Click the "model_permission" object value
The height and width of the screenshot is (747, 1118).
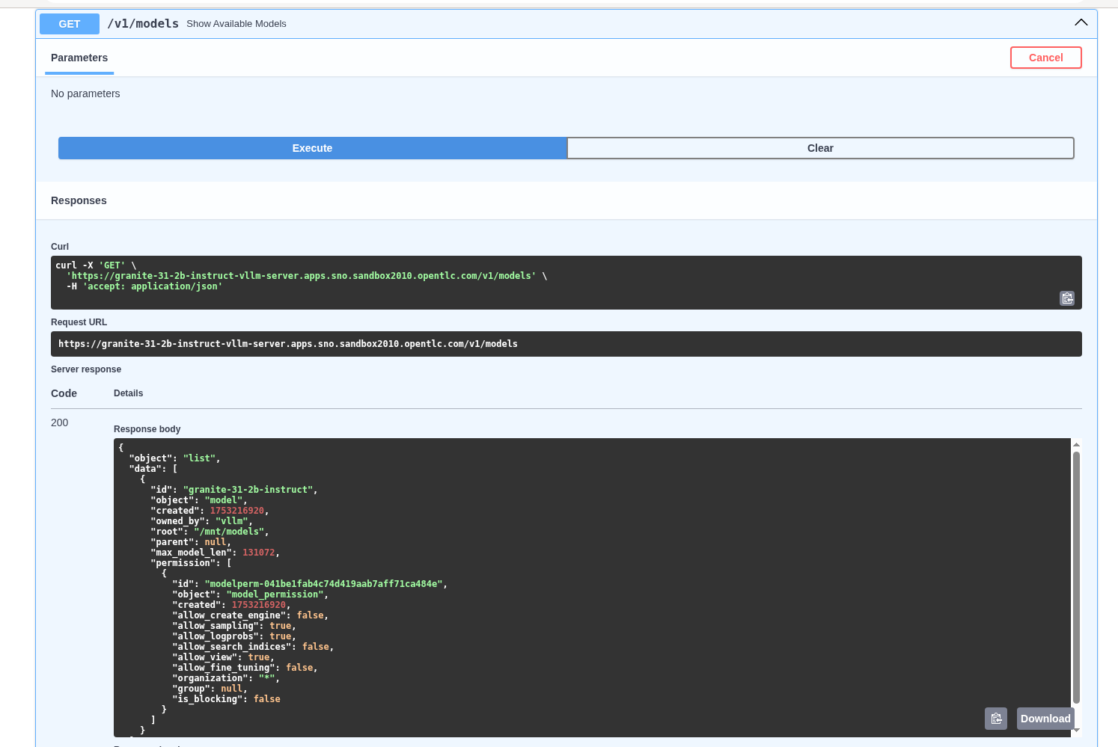click(x=275, y=594)
